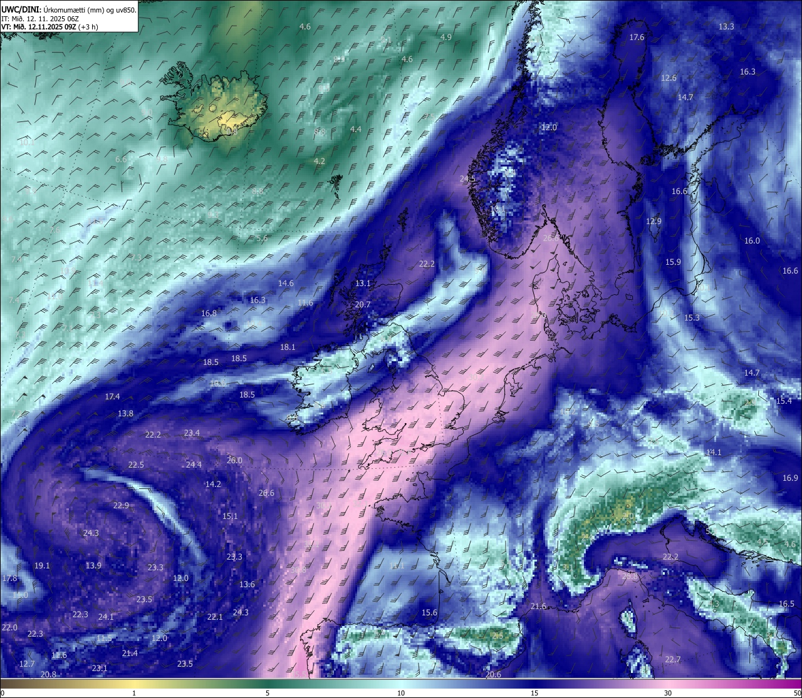Click the map value 24.4

coord(194,464)
